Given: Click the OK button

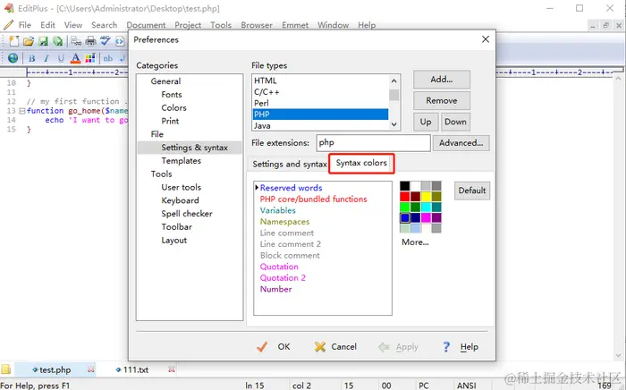Looking at the screenshot, I should point(274,346).
